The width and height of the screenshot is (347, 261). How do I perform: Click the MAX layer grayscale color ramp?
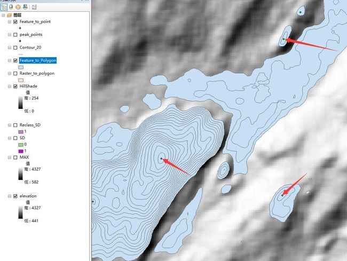[20, 173]
